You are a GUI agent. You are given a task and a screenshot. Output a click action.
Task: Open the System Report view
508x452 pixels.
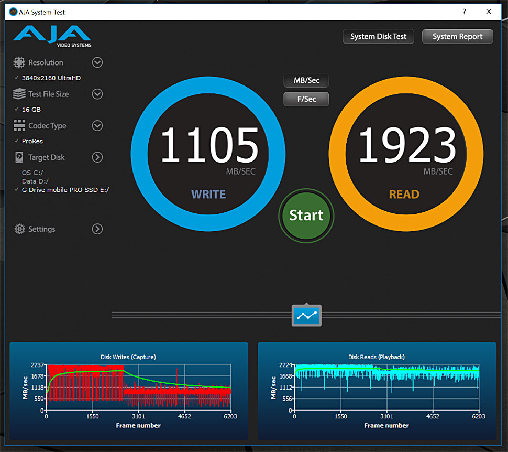pos(457,36)
